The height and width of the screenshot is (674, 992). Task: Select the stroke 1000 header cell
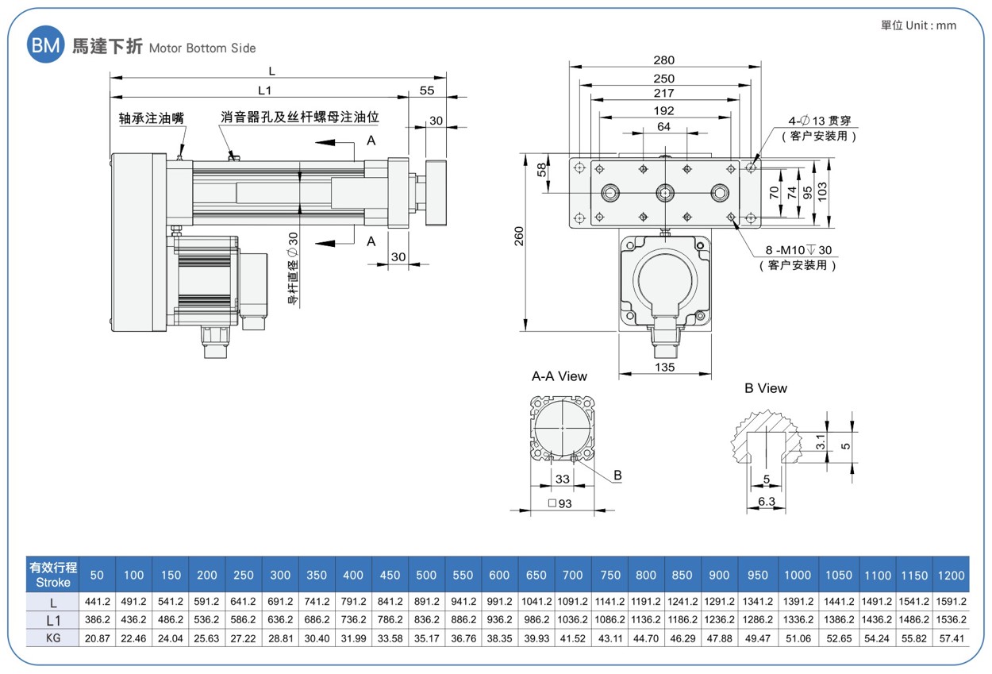click(x=798, y=575)
